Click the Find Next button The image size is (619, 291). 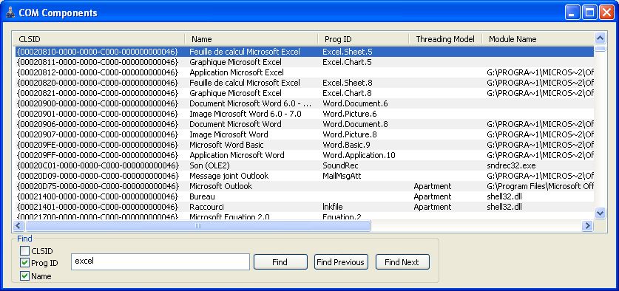click(x=402, y=261)
